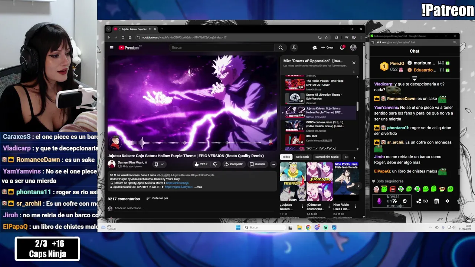
Task: Save the video with Guardar button
Action: pos(258,164)
